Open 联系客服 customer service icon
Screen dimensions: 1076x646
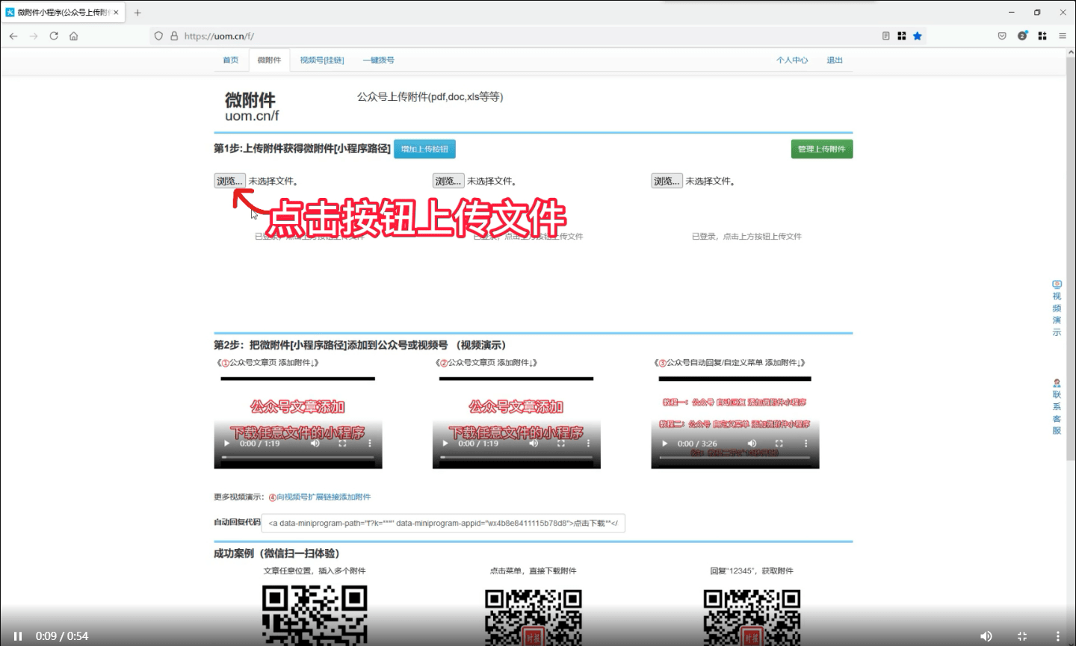1057,382
